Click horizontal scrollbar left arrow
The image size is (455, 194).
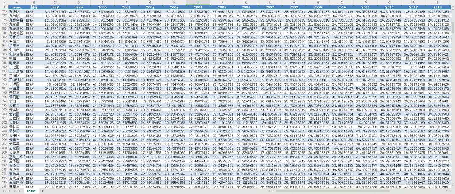273,191
